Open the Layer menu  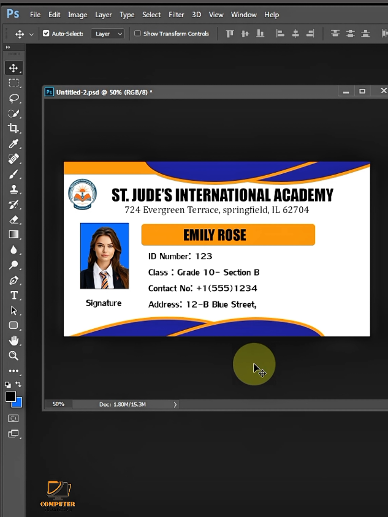click(x=103, y=15)
